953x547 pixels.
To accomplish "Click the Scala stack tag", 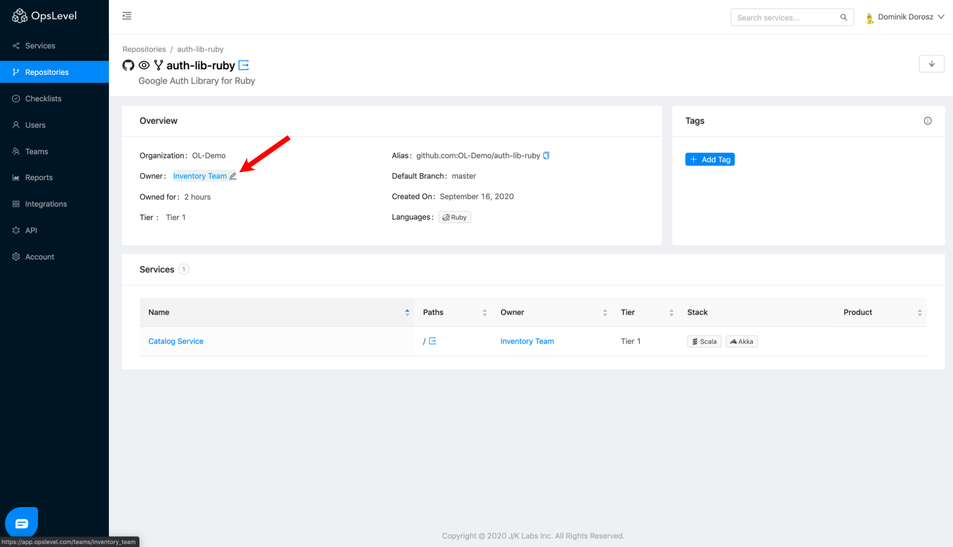I will 704,342.
